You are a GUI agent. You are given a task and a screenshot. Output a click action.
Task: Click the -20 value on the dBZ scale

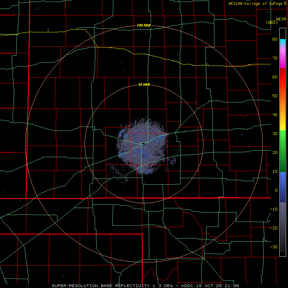[274, 228]
